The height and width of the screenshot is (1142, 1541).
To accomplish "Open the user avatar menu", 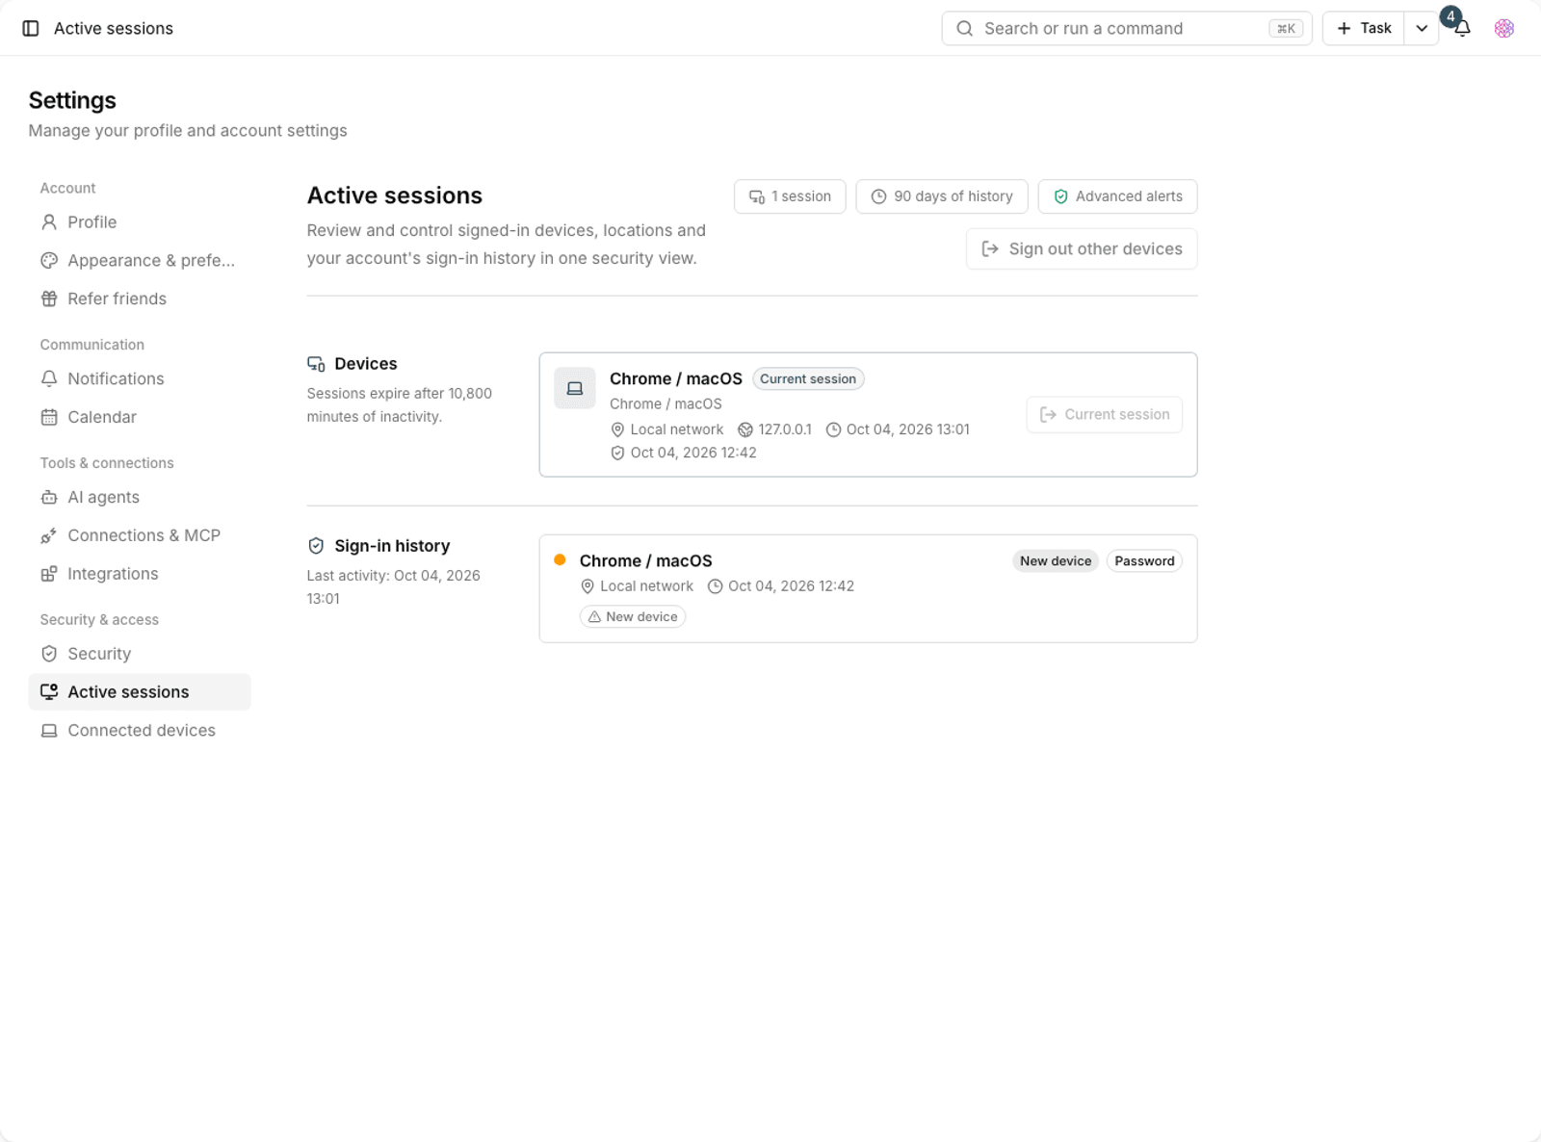I will (x=1504, y=29).
